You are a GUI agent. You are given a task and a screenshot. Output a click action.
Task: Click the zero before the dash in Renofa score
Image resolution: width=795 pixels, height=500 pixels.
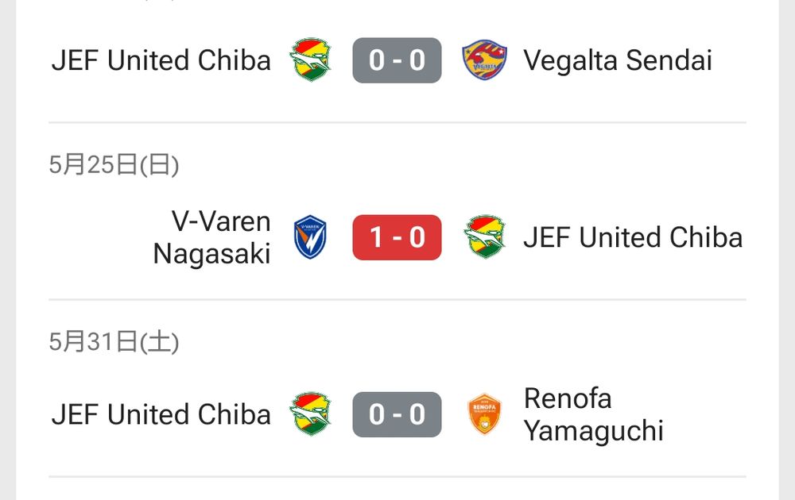click(377, 414)
